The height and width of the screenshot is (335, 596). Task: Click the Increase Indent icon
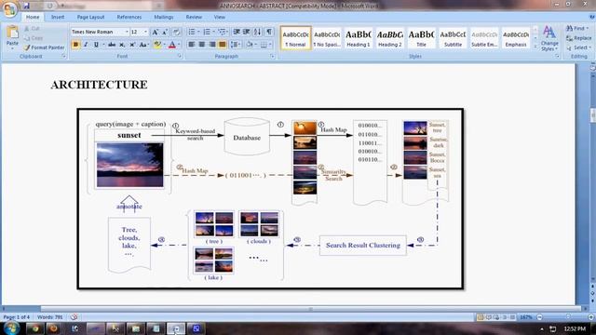click(246, 32)
